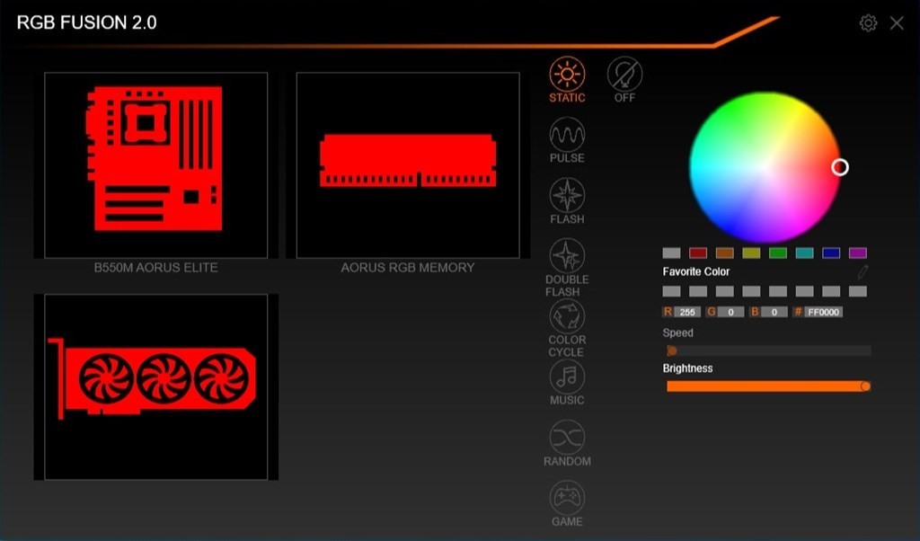Click the hex color field FF0000
The image size is (920, 541).
(x=823, y=312)
